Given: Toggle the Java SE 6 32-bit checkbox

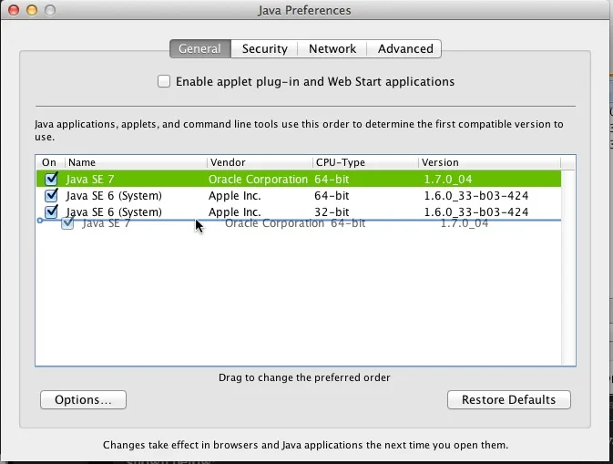Looking at the screenshot, I should click(51, 211).
